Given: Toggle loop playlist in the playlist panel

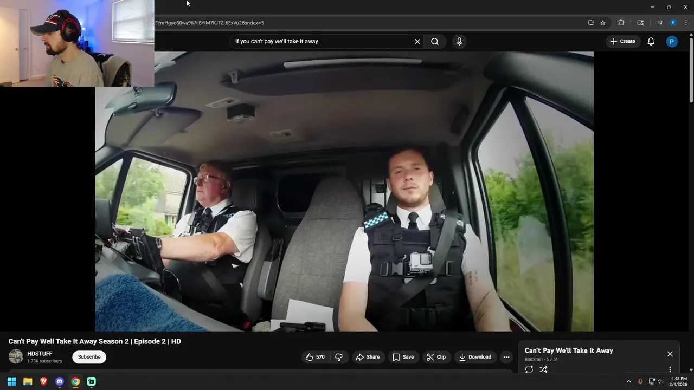Looking at the screenshot, I should (x=529, y=369).
